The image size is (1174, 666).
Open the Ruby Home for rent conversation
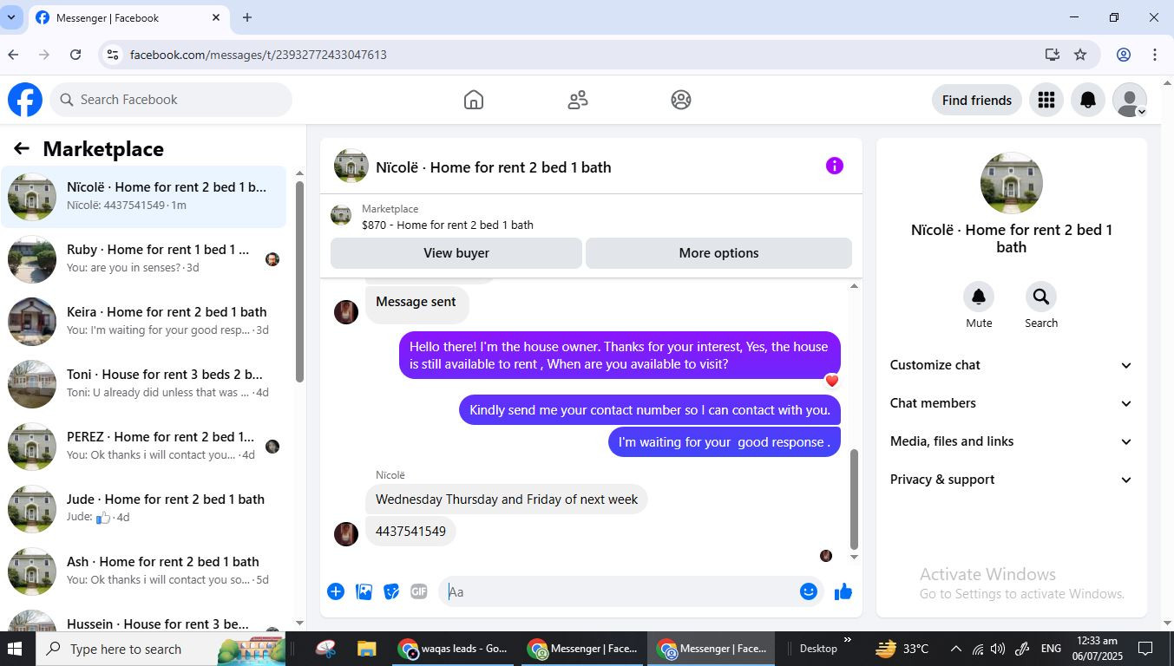[x=143, y=259]
